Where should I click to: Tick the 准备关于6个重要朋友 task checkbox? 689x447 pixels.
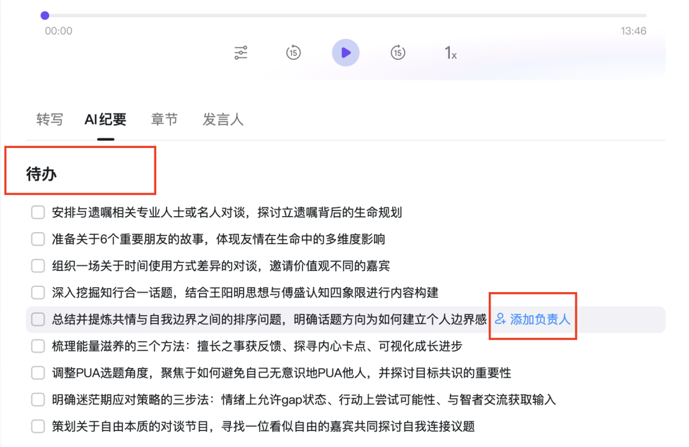[38, 239]
